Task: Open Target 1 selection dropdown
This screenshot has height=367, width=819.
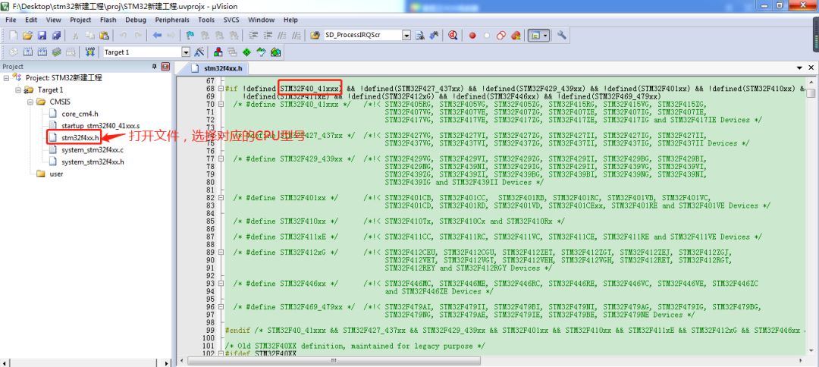Action: 186,52
